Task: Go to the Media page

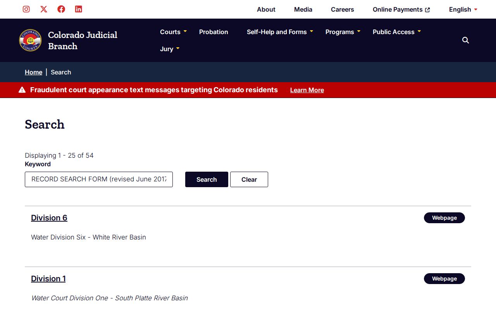Action: pyautogui.click(x=303, y=9)
